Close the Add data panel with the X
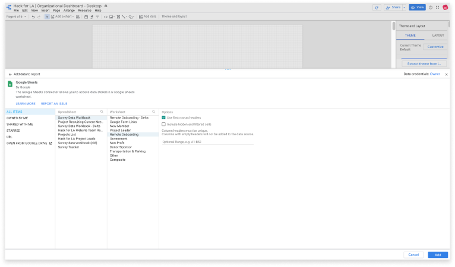 click(x=446, y=74)
